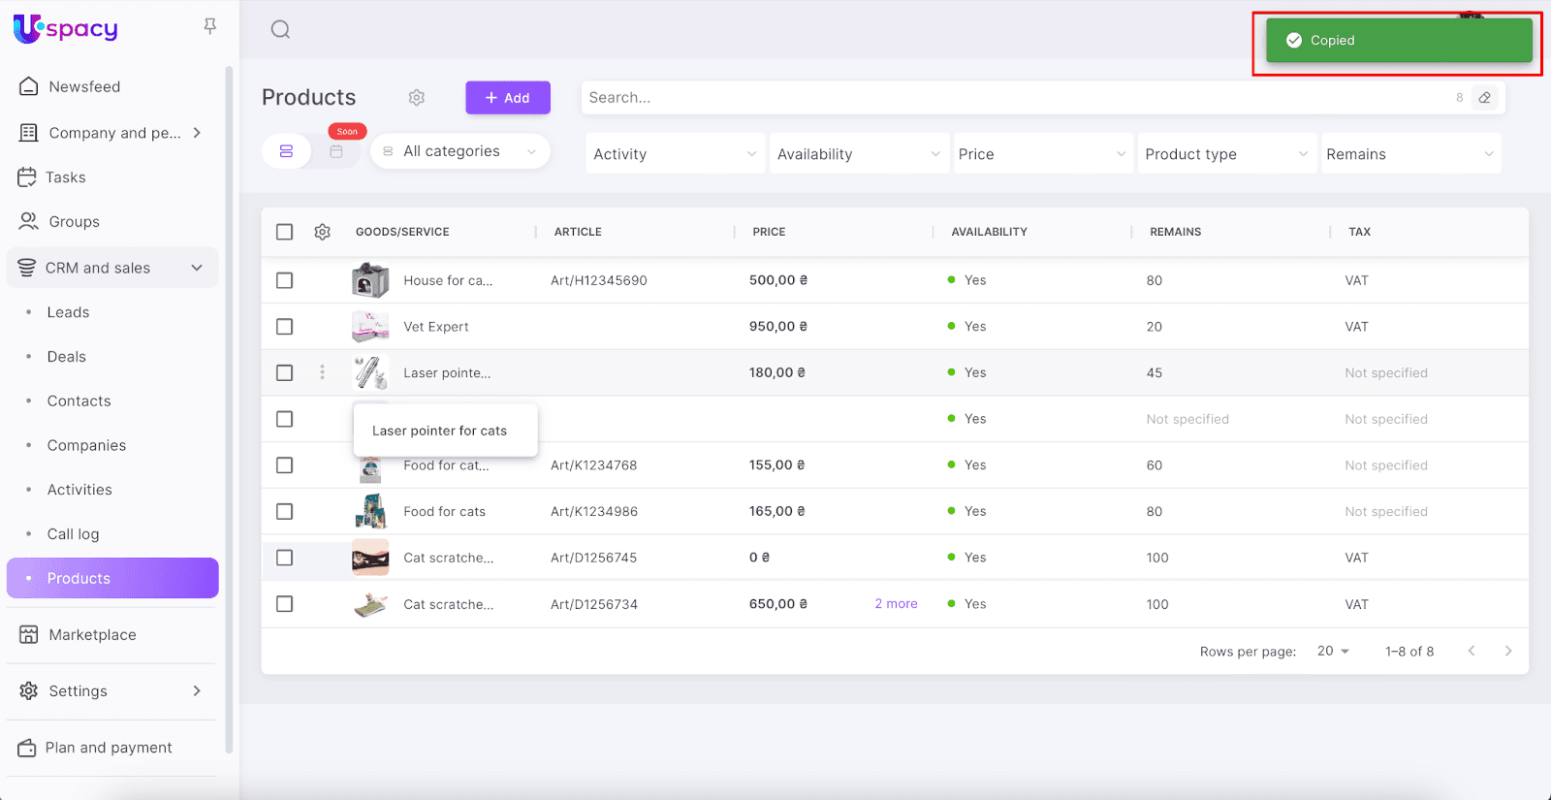Go to Marketplace in the sidebar
Image resolution: width=1551 pixels, height=800 pixels.
(x=92, y=635)
